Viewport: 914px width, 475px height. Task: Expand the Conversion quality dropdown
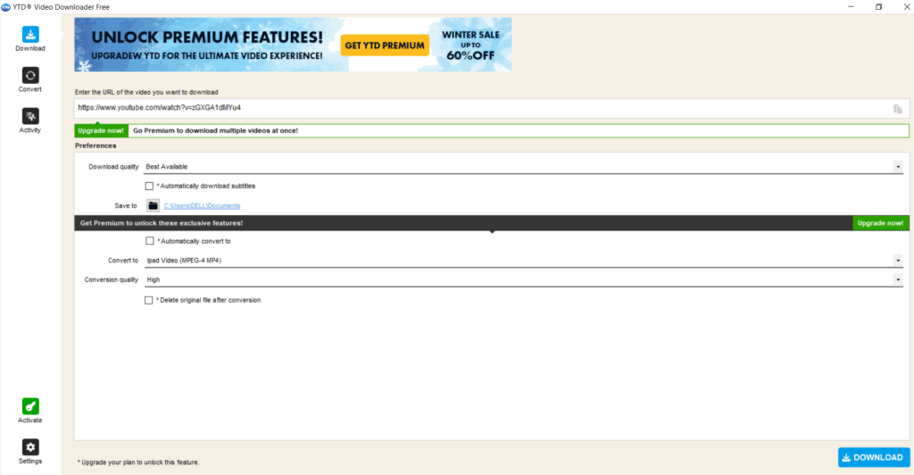point(898,279)
